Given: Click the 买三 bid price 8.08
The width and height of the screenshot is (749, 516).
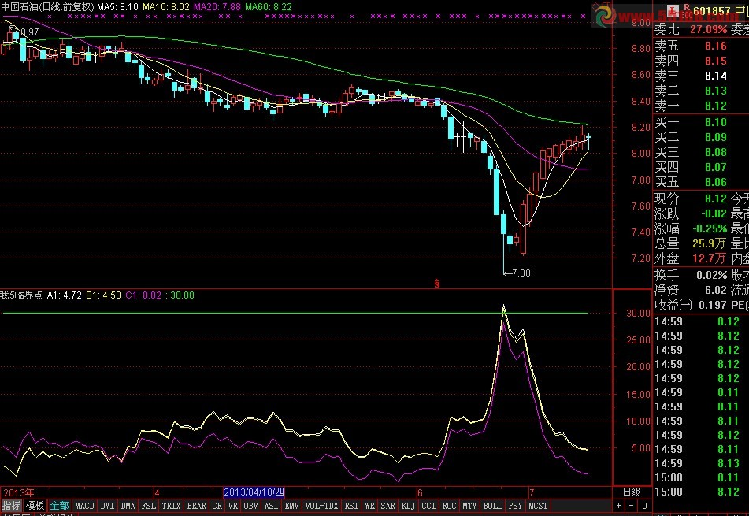Looking at the screenshot, I should [716, 152].
